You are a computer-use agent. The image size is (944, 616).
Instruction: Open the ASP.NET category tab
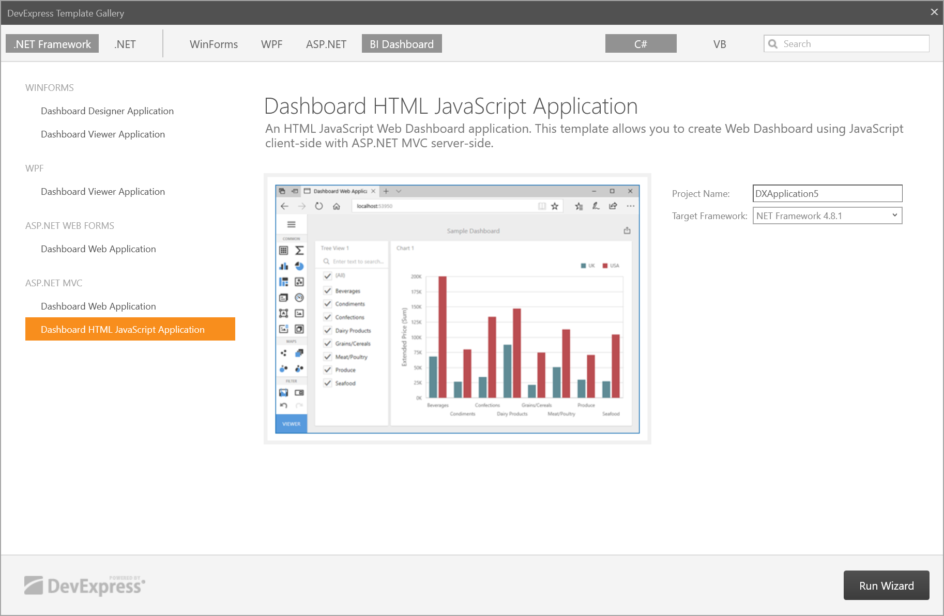326,44
